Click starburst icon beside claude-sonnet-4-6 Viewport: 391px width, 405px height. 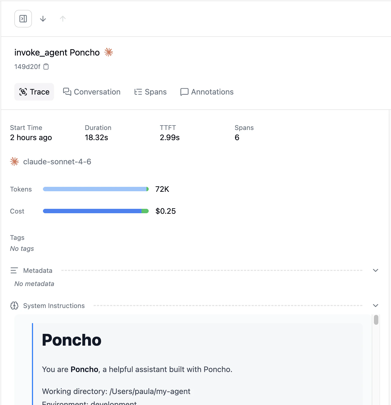pyautogui.click(x=15, y=162)
